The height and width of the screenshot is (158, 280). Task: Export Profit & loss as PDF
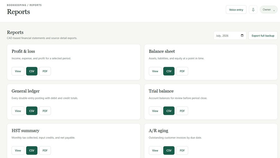point(45,71)
